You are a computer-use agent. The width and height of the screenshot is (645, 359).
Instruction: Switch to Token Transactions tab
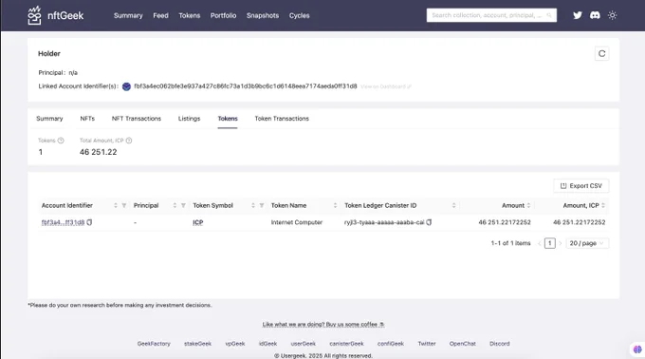pyautogui.click(x=282, y=119)
